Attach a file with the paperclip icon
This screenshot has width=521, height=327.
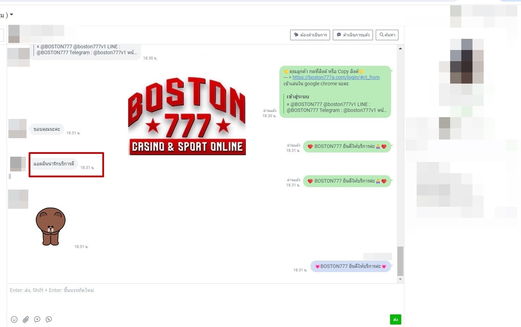26,319
